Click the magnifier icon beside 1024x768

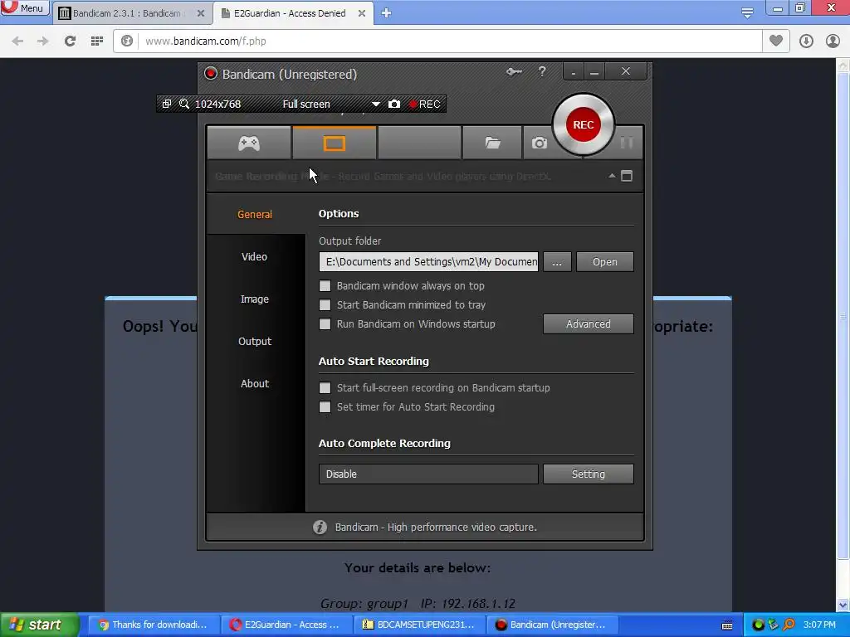pyautogui.click(x=183, y=104)
